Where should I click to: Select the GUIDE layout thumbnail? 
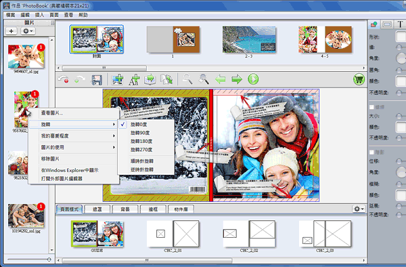coord(97,234)
